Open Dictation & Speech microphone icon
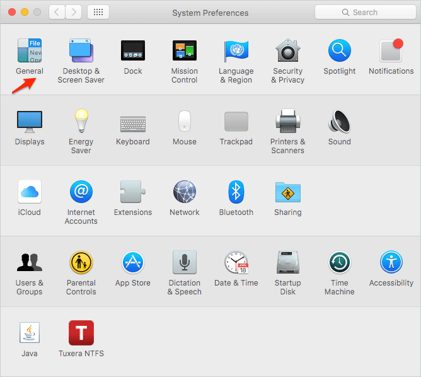The image size is (421, 377). click(185, 262)
